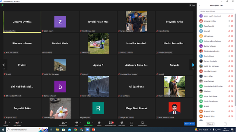236x132 pixels.
Task: Start recording with the Record button
Action: click(99, 124)
